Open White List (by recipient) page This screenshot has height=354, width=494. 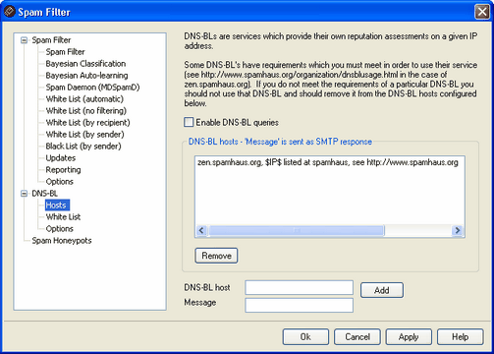[x=88, y=123]
